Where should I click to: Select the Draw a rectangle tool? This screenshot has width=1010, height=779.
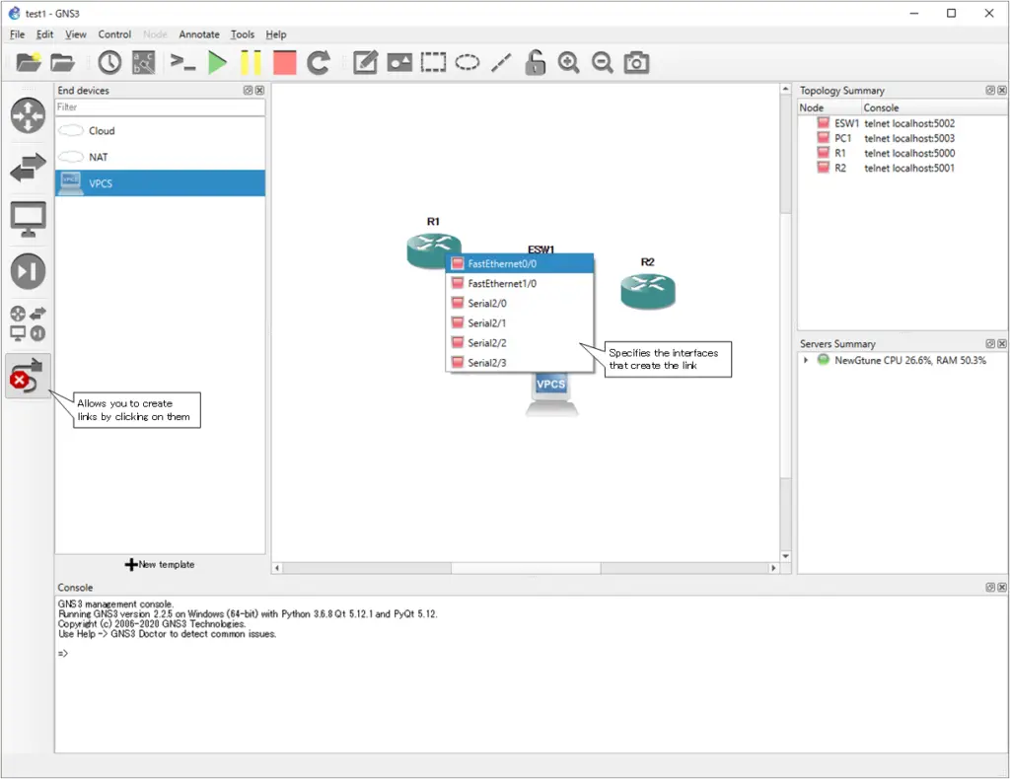[433, 62]
